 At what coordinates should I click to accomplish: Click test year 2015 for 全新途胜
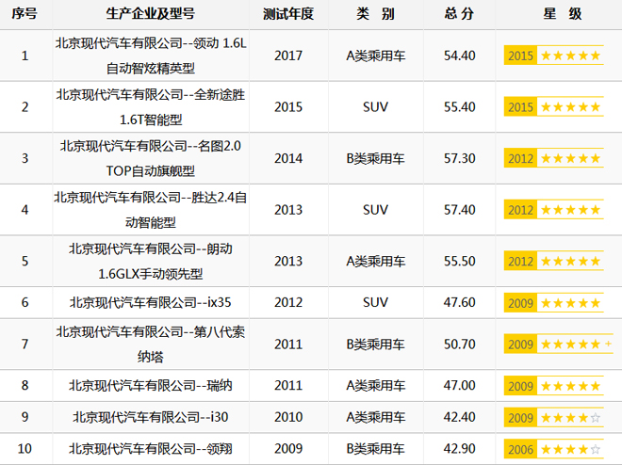click(x=288, y=107)
